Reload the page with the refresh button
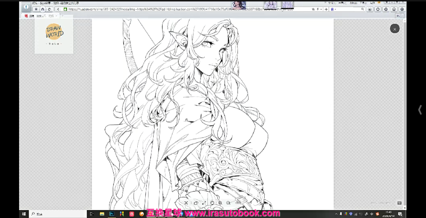 click(49, 9)
